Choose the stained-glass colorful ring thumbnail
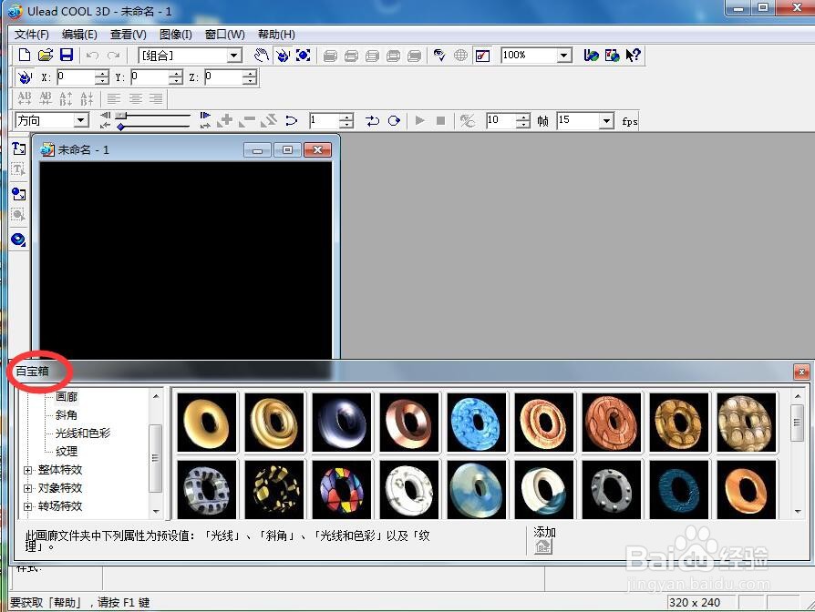The height and width of the screenshot is (612, 815). pos(342,489)
